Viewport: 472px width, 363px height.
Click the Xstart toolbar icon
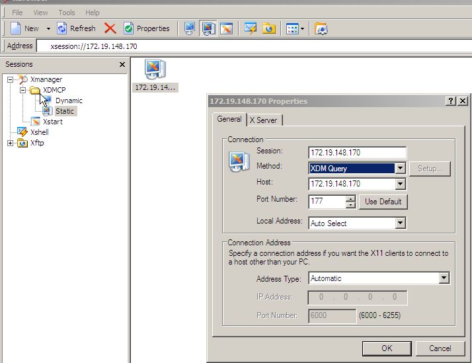pyautogui.click(x=226, y=28)
